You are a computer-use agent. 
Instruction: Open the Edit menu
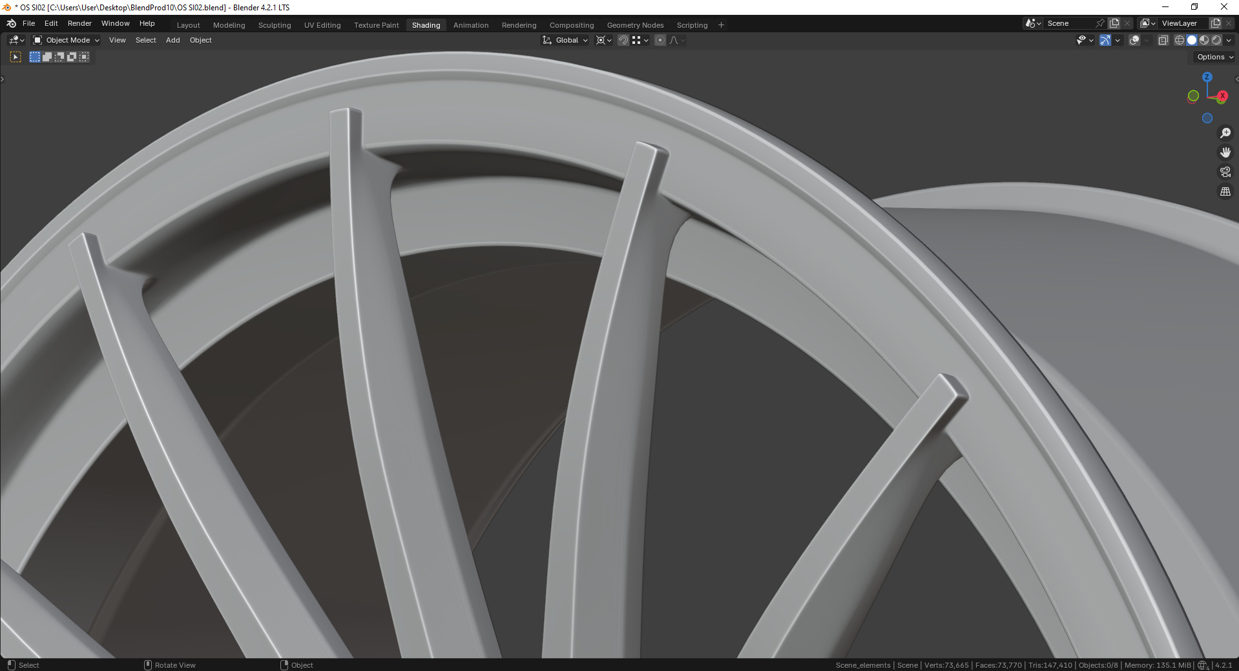(x=51, y=23)
